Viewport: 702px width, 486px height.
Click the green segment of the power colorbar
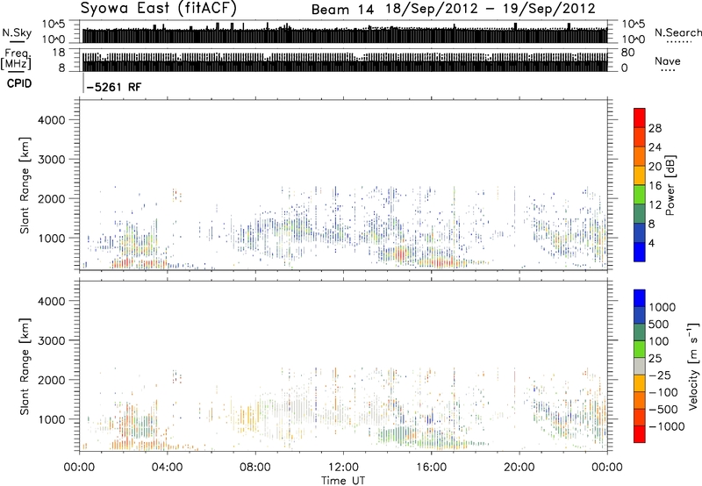(640, 195)
